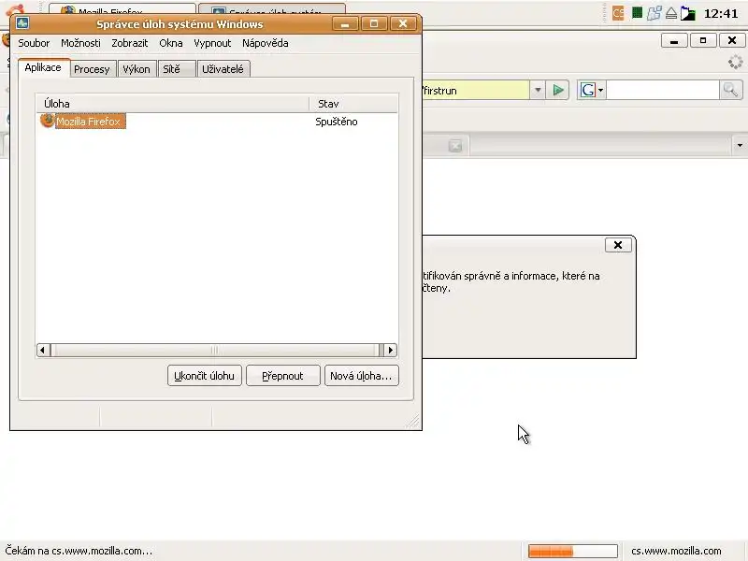Click cs.www.mozilla.com in the status bar

pyautogui.click(x=676, y=551)
